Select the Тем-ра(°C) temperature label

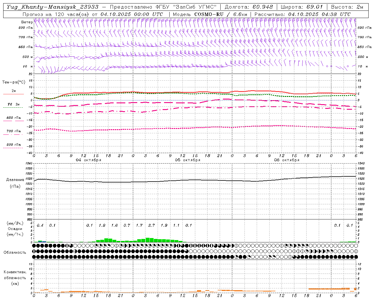click(14, 82)
